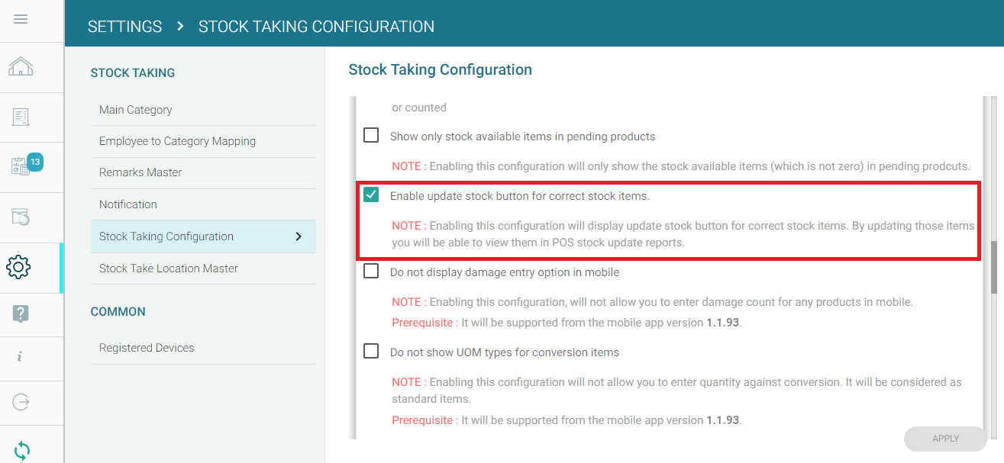
Task: Open the help question mark icon
Action: pyautogui.click(x=21, y=313)
